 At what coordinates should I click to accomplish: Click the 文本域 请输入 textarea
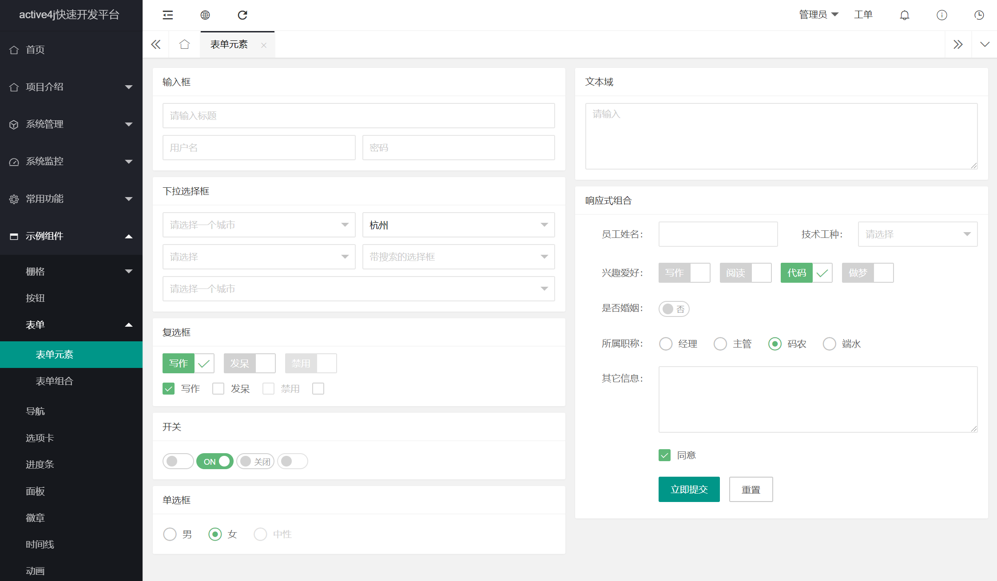click(x=782, y=136)
